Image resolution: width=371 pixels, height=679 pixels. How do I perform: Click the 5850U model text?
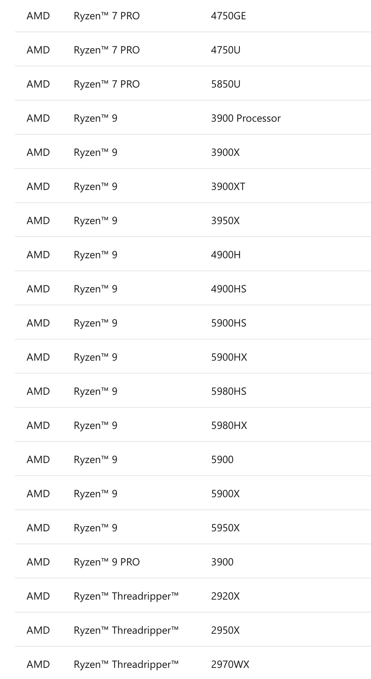point(226,84)
